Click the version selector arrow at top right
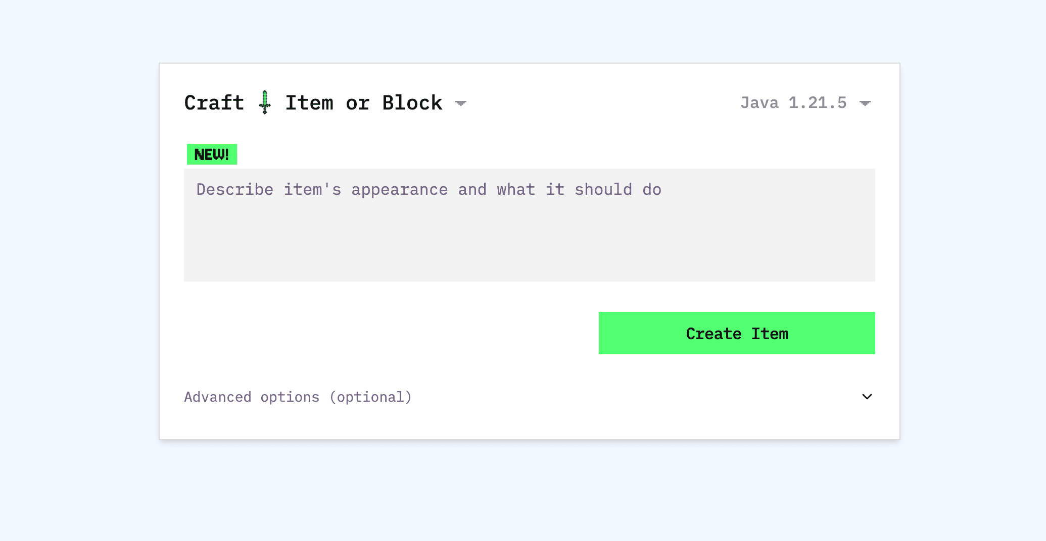This screenshot has height=541, width=1046. click(865, 103)
